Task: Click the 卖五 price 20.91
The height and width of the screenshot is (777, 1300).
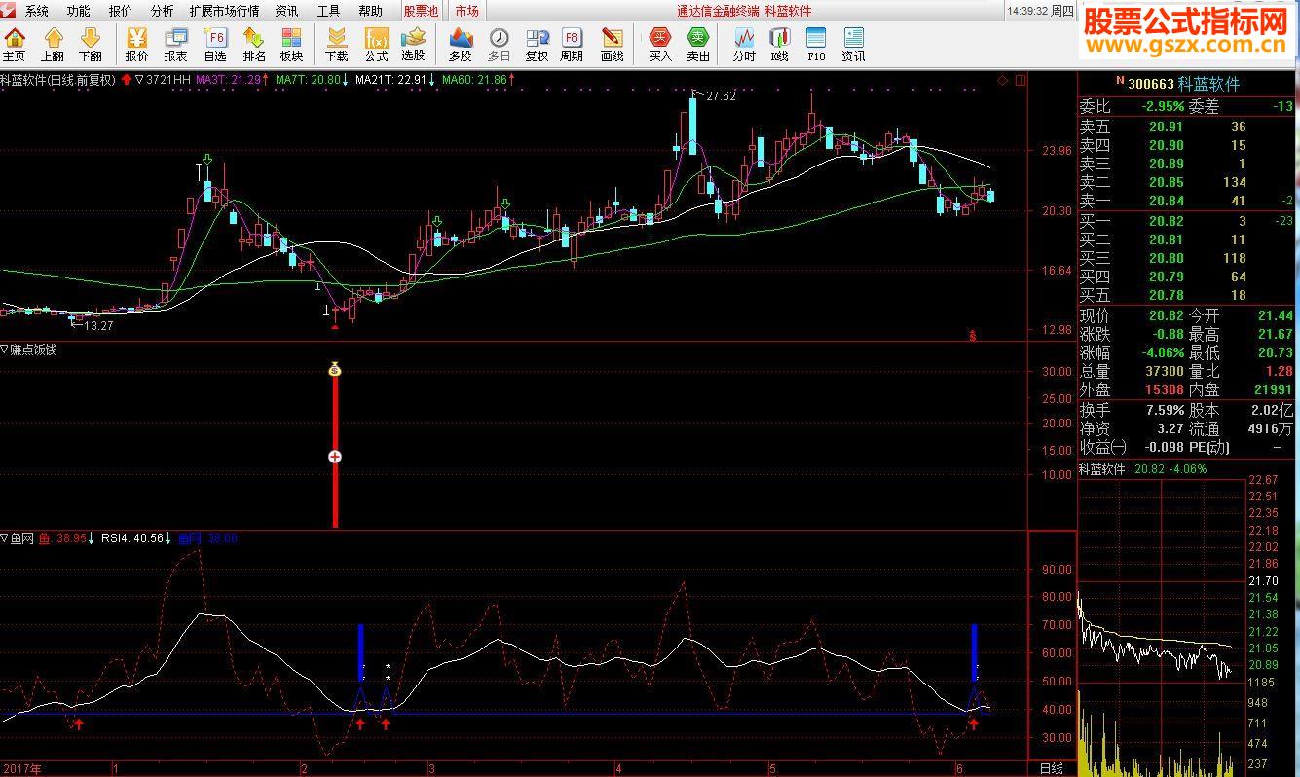Action: (x=1166, y=127)
